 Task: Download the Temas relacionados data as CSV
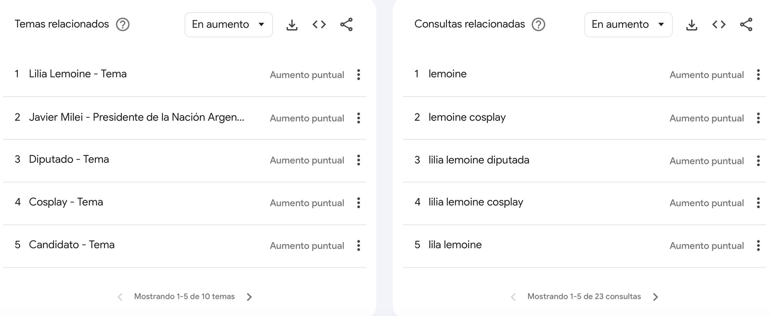click(x=292, y=25)
